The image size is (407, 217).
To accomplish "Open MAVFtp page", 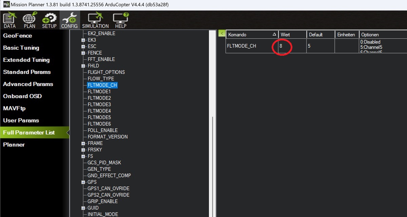I will 14,108.
